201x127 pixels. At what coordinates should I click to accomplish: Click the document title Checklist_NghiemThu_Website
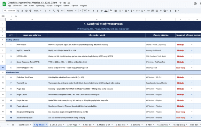click(32, 3)
